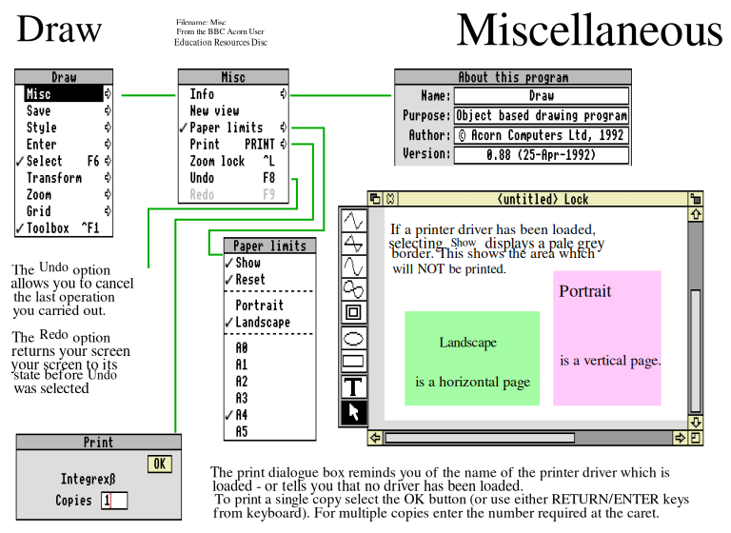Screen dimensions: 731x533
Task: Choose A2 paper size
Action: [270, 381]
